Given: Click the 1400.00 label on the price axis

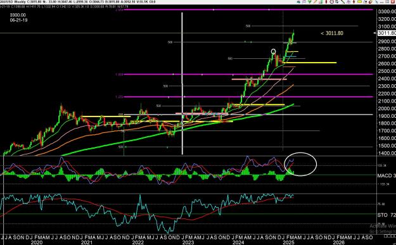Looking at the screenshot, I should pyautogui.click(x=386, y=153).
